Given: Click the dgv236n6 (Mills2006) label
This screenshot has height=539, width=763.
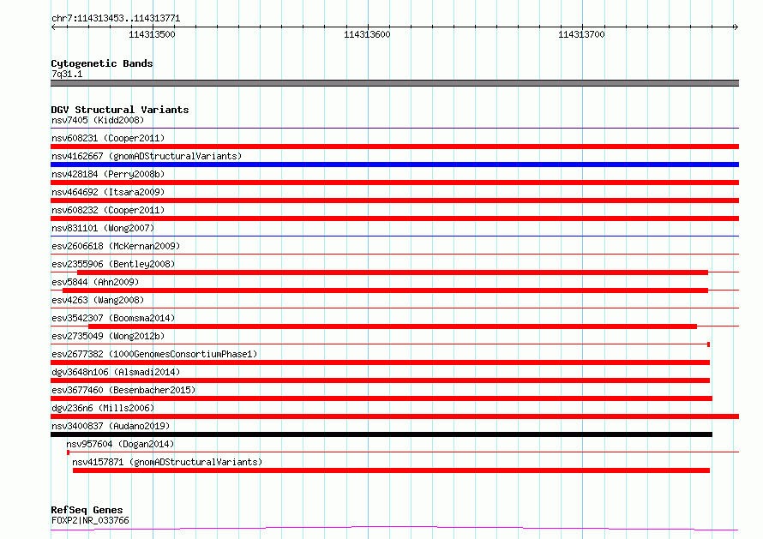Looking at the screenshot, I should click(x=103, y=408).
